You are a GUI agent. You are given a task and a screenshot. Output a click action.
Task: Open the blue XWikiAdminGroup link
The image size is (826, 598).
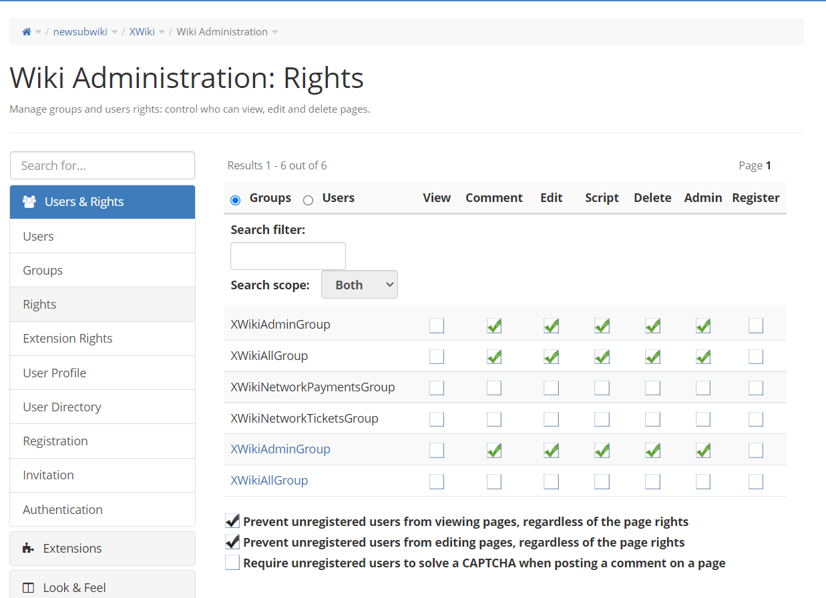point(280,449)
